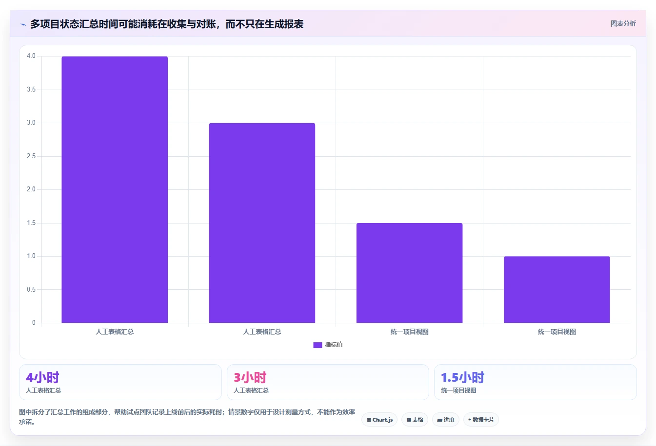This screenshot has width=656, height=446.
Task: Click 统一项目视图 caption under 1.5小时
Action: [458, 390]
